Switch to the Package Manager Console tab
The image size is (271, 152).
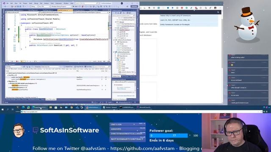pos(13,99)
